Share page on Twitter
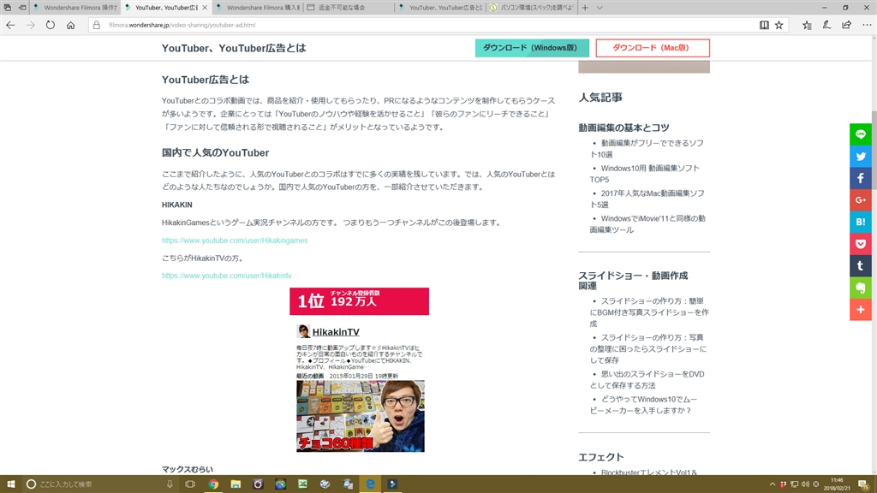Viewport: 877px width, 493px height. tap(860, 157)
